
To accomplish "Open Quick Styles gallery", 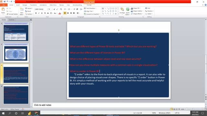I will click(127, 11).
